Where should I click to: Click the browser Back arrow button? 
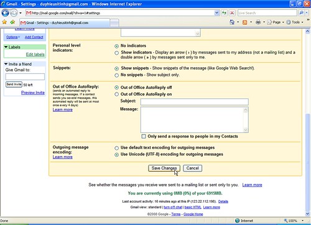point(5,13)
